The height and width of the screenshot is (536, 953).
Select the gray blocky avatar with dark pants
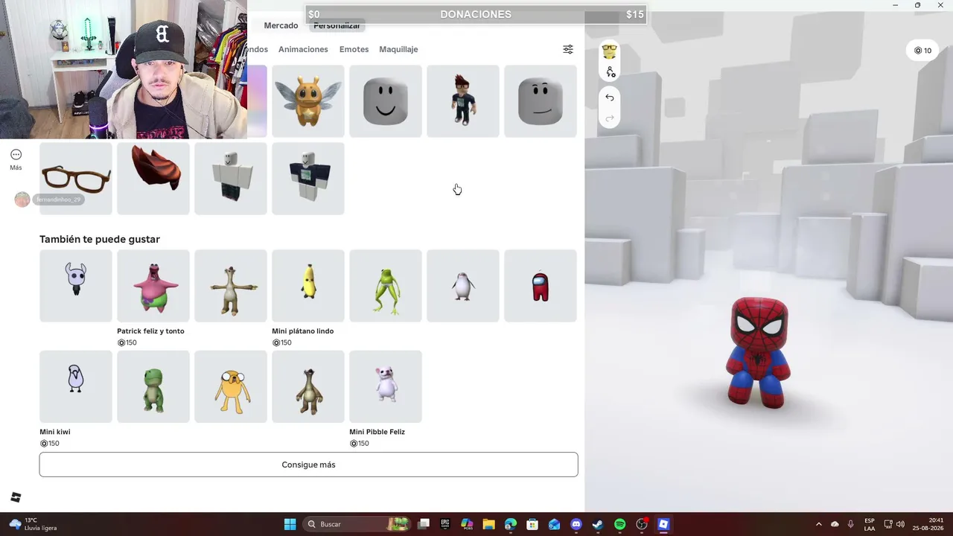231,179
